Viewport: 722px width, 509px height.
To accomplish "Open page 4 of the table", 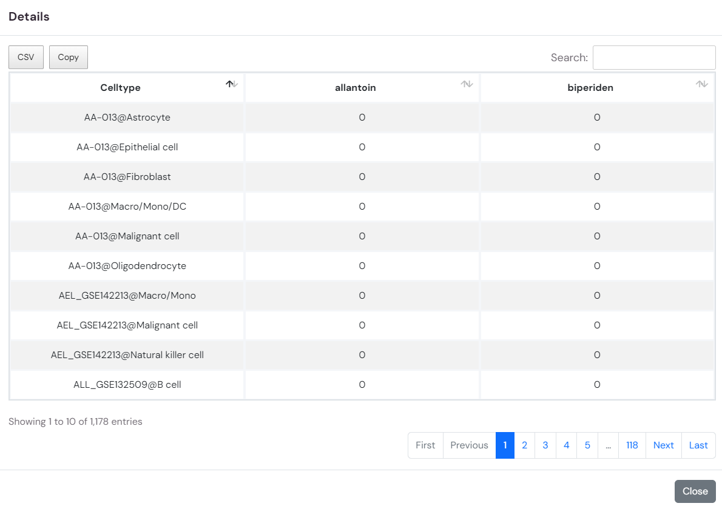I will [x=566, y=445].
